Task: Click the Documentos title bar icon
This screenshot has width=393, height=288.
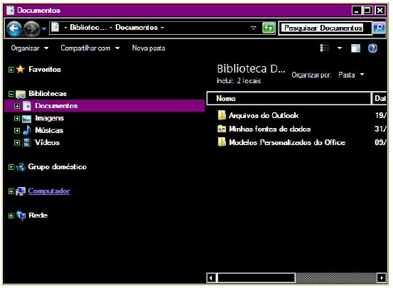Action: click(x=11, y=10)
